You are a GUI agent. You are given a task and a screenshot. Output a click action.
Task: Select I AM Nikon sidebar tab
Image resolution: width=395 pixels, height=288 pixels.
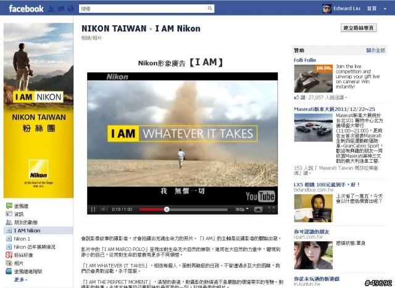[x=38, y=231]
